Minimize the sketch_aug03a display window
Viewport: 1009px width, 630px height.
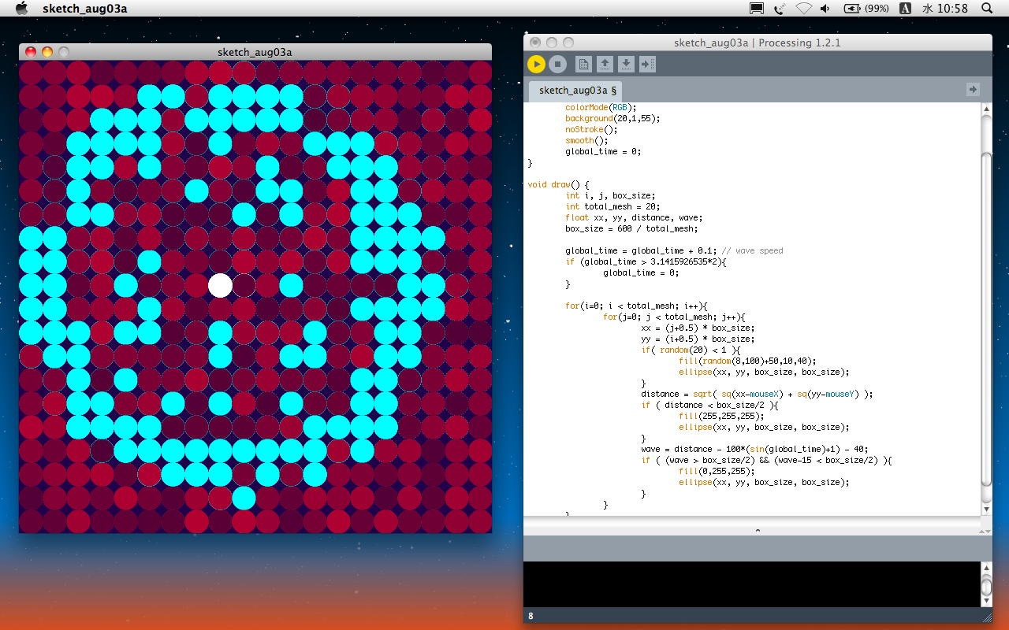(47, 52)
